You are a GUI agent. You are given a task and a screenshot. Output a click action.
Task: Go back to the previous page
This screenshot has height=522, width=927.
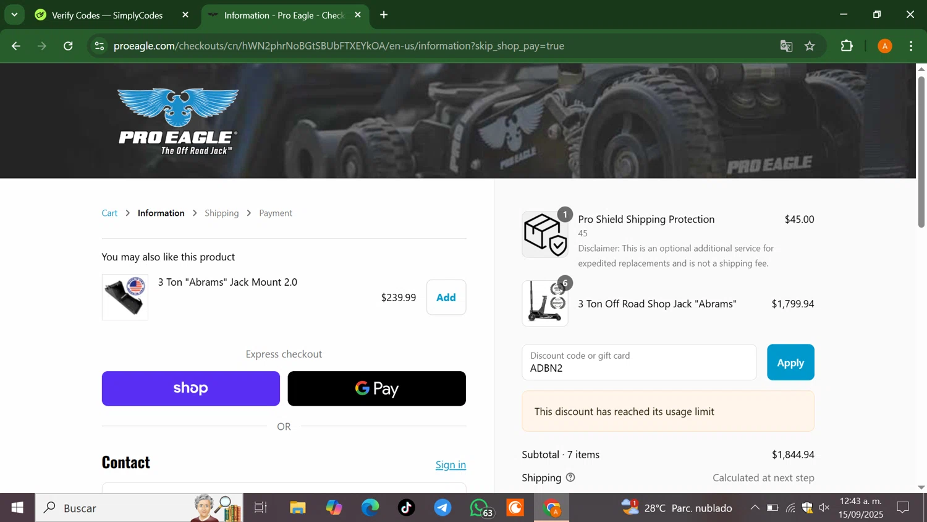pyautogui.click(x=16, y=46)
